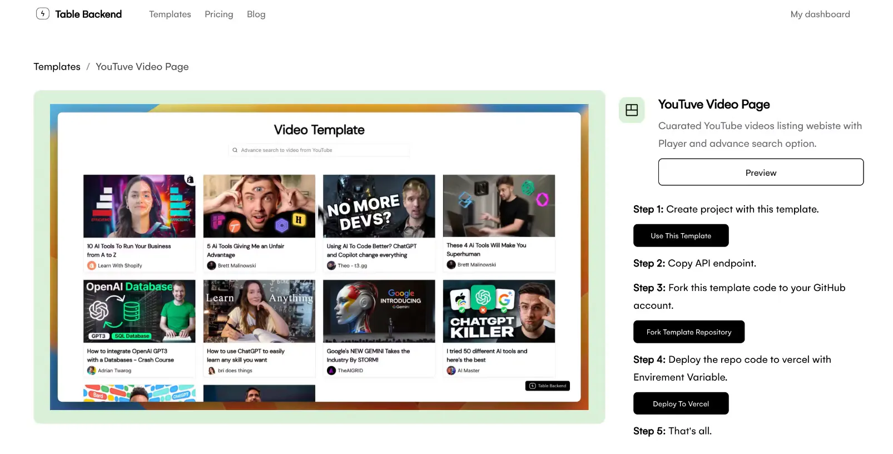
Task: Click the YouTuve Video Page heading
Action: click(x=714, y=105)
